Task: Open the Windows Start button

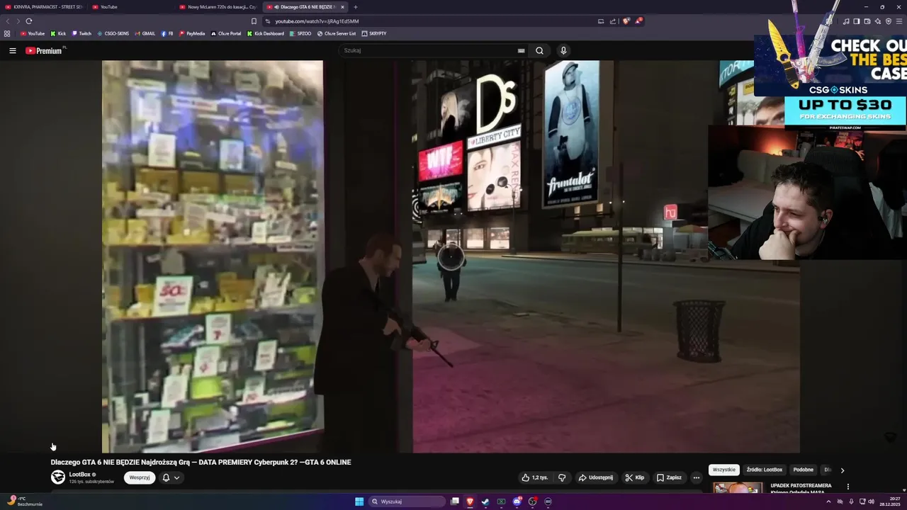Action: point(359,501)
